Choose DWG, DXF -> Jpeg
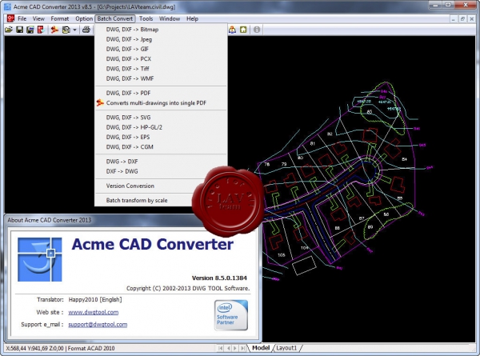Viewport: 480px width, 356px height. click(x=161, y=39)
